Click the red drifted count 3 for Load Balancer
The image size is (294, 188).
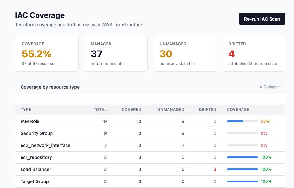[215, 169]
